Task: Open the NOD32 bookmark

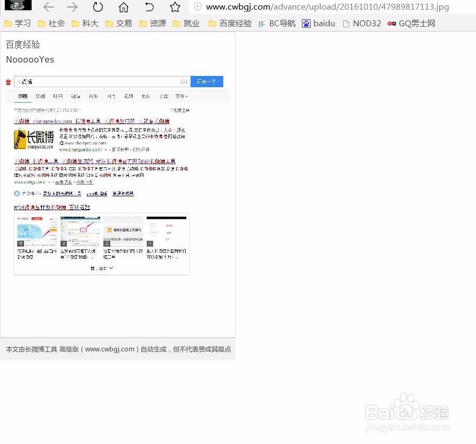Action: click(x=362, y=24)
